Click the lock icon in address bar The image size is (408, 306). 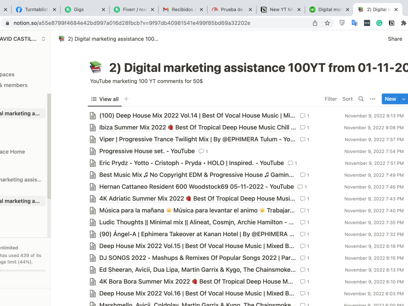click(x=7, y=23)
